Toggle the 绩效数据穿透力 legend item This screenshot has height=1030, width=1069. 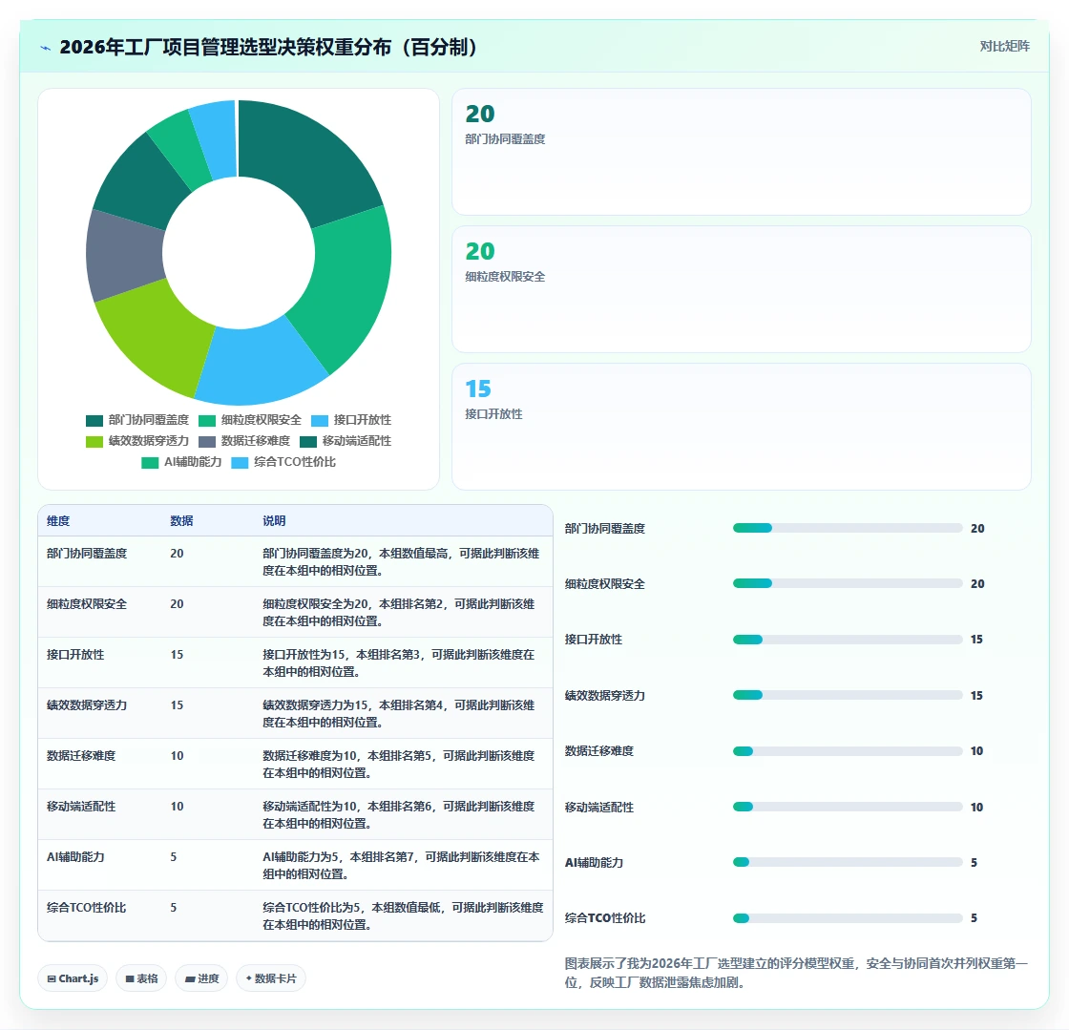(x=137, y=441)
